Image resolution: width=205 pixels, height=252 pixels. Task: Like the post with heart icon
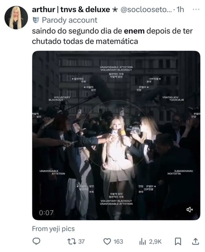click(x=107, y=241)
